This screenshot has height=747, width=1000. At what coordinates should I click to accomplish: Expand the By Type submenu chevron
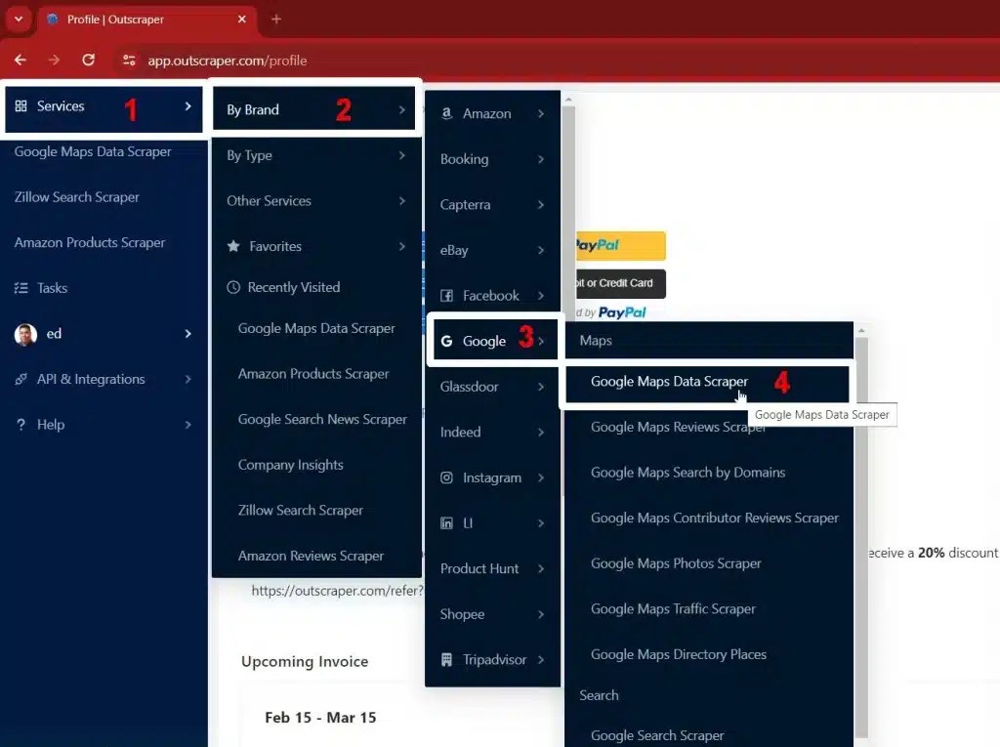[401, 155]
